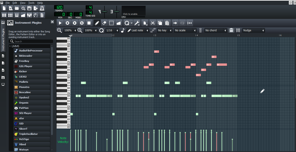Toggle the metronome icon
The width and height of the screenshot is (296, 152).
point(42,8)
